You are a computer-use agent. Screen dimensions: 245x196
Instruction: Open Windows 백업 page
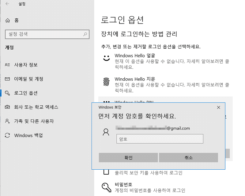[x=28, y=135]
